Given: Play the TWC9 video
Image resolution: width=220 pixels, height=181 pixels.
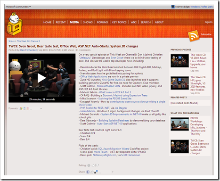Looking at the screenshot, I should click(42, 78).
